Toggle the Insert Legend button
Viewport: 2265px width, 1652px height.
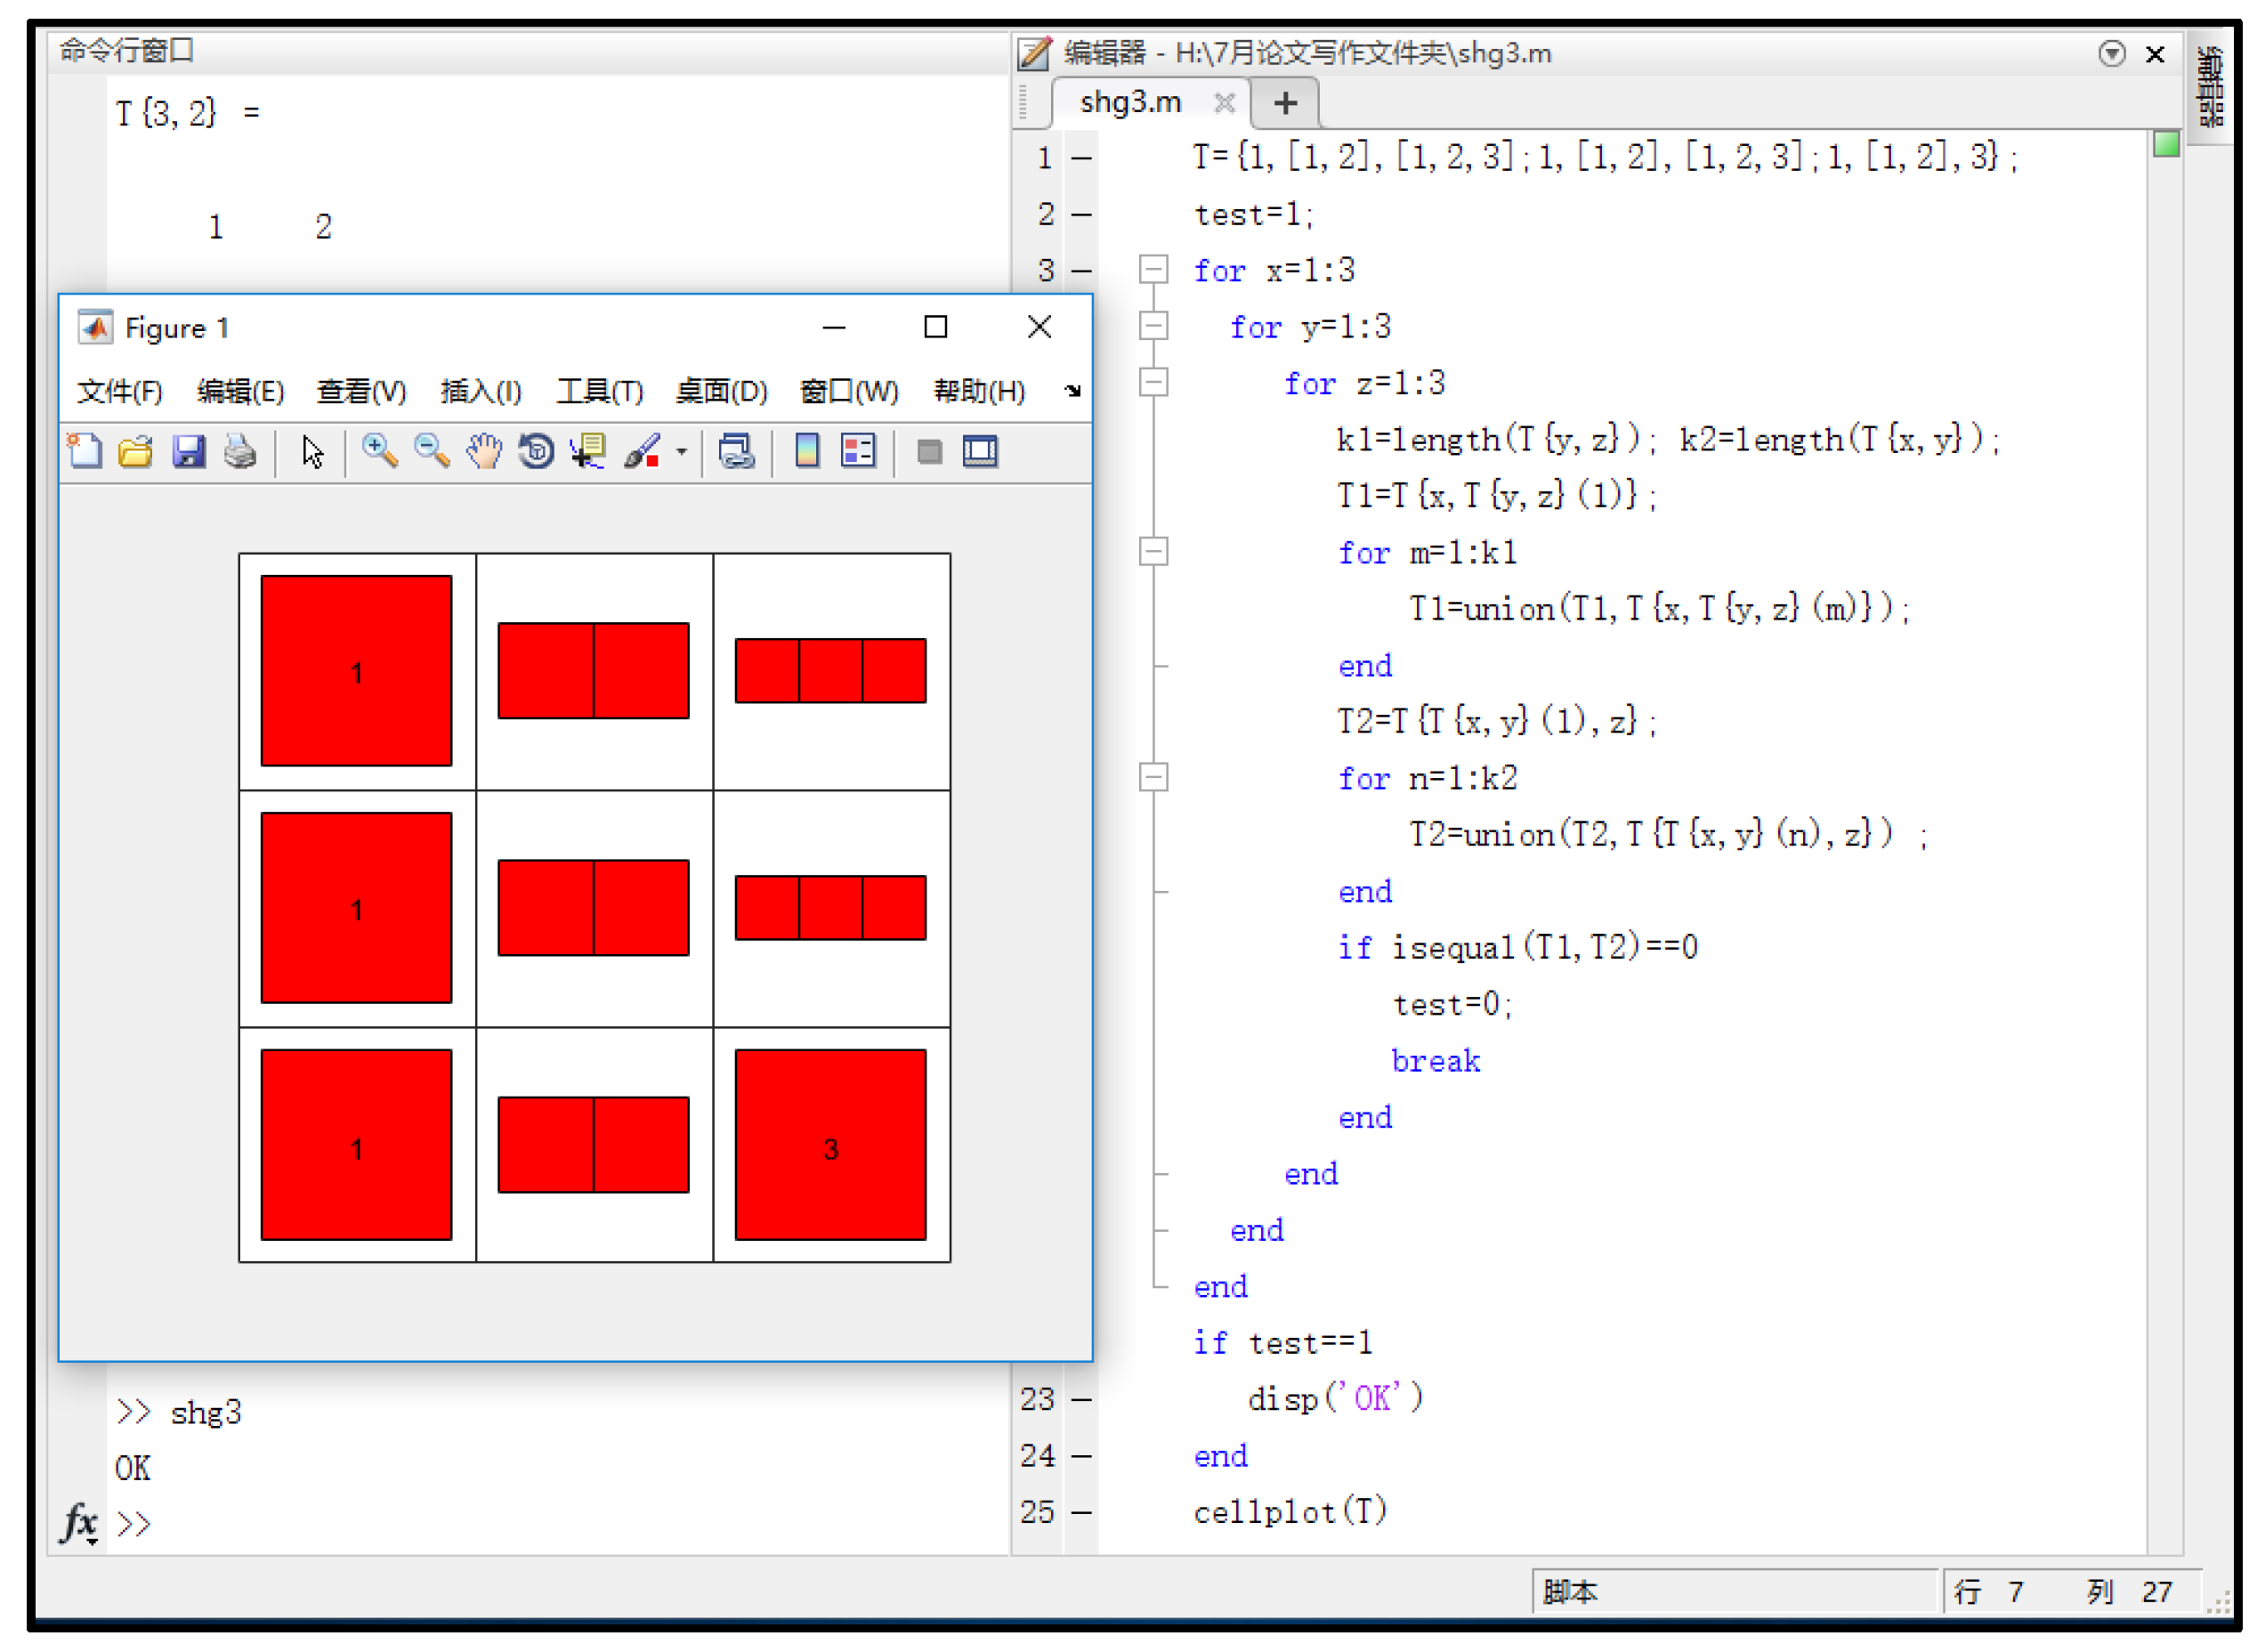[858, 452]
